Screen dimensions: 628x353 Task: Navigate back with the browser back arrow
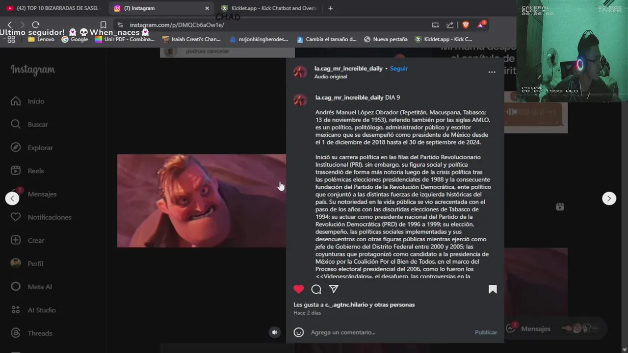pyautogui.click(x=9, y=25)
